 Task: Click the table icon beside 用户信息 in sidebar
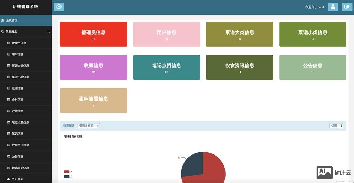(x=8, y=54)
